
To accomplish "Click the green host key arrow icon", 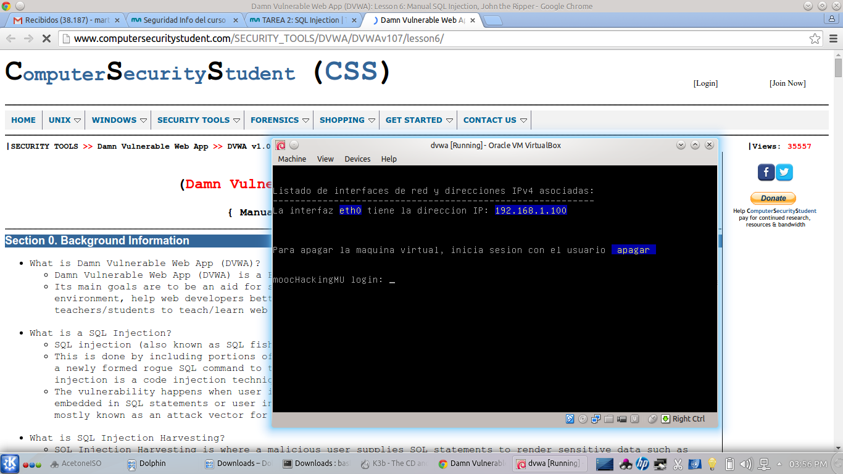I will click(x=665, y=419).
